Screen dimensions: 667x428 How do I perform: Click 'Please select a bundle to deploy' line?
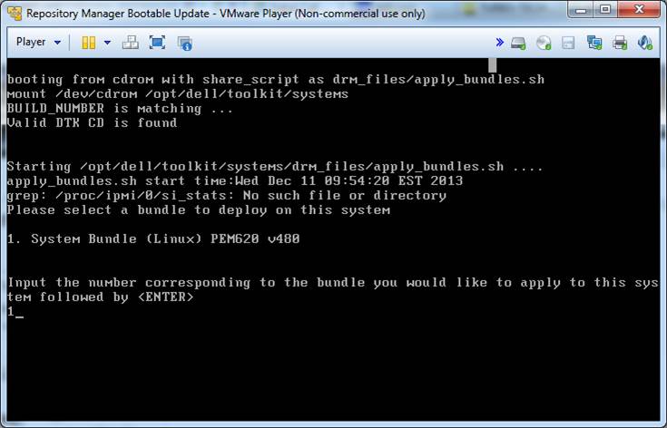pos(199,210)
